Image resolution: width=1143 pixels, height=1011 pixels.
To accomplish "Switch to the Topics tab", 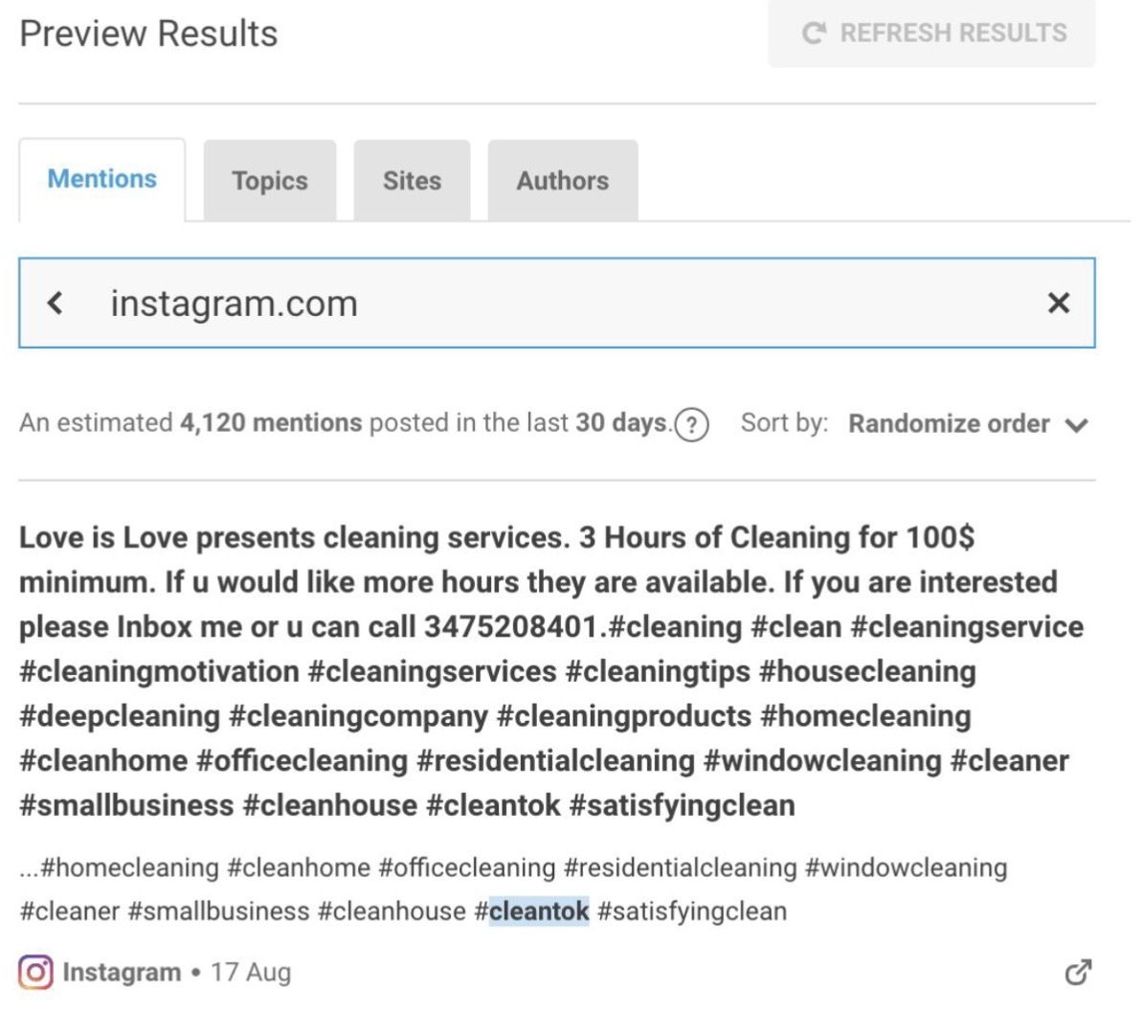I will click(x=270, y=181).
